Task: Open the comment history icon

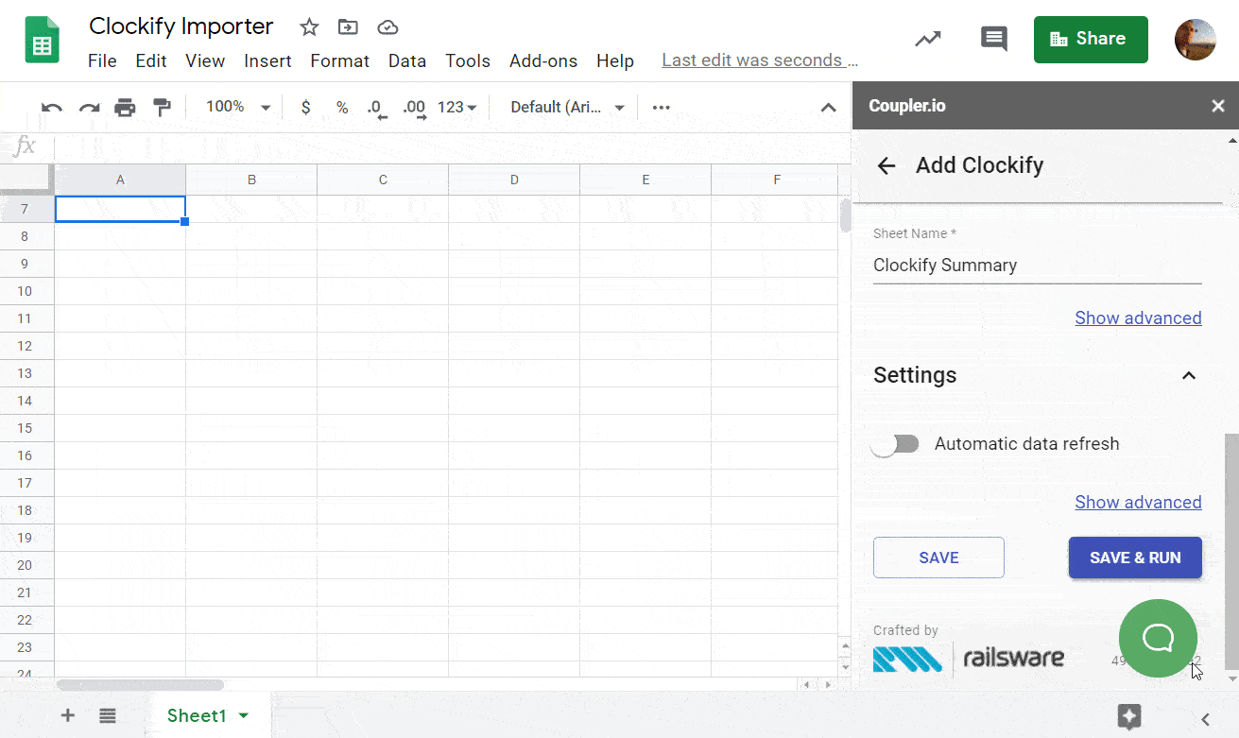Action: [x=993, y=39]
